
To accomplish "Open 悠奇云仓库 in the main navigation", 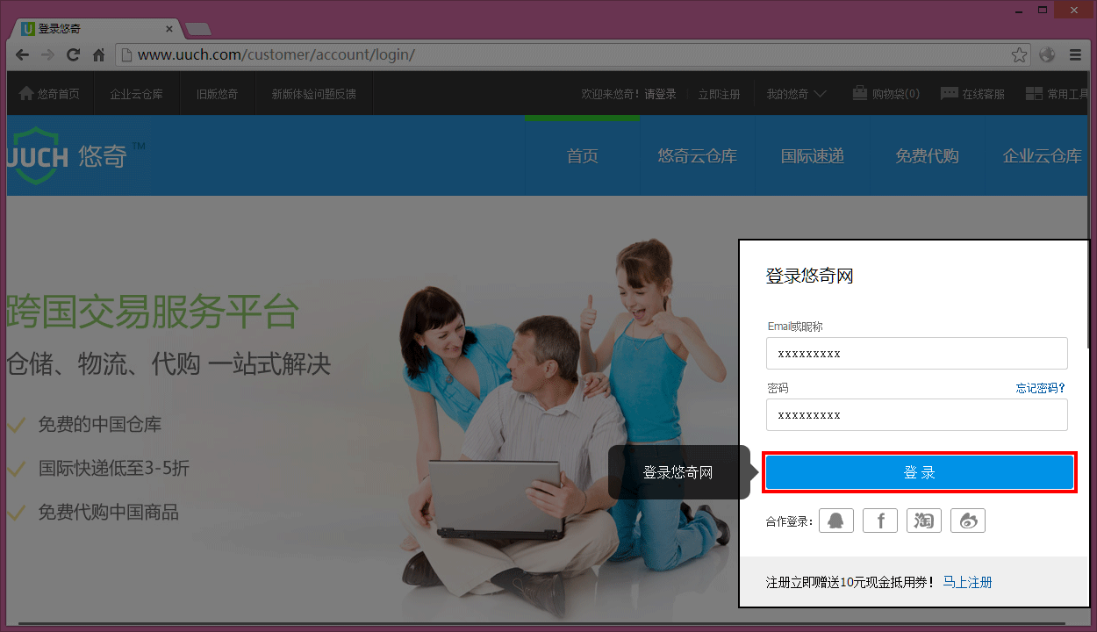I will (698, 156).
